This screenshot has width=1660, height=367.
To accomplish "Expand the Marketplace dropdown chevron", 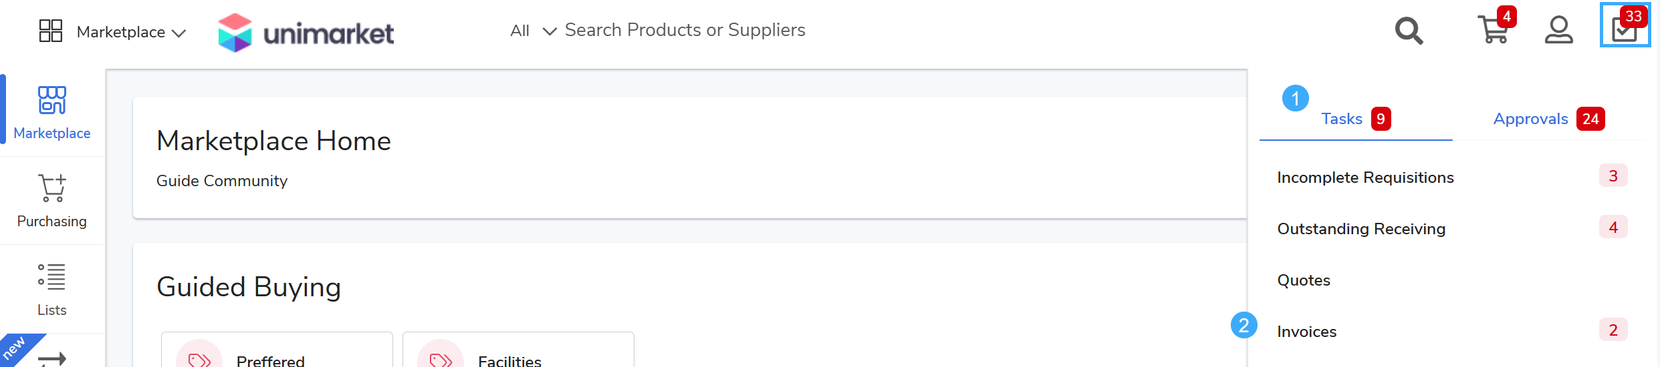I will coord(179,33).
